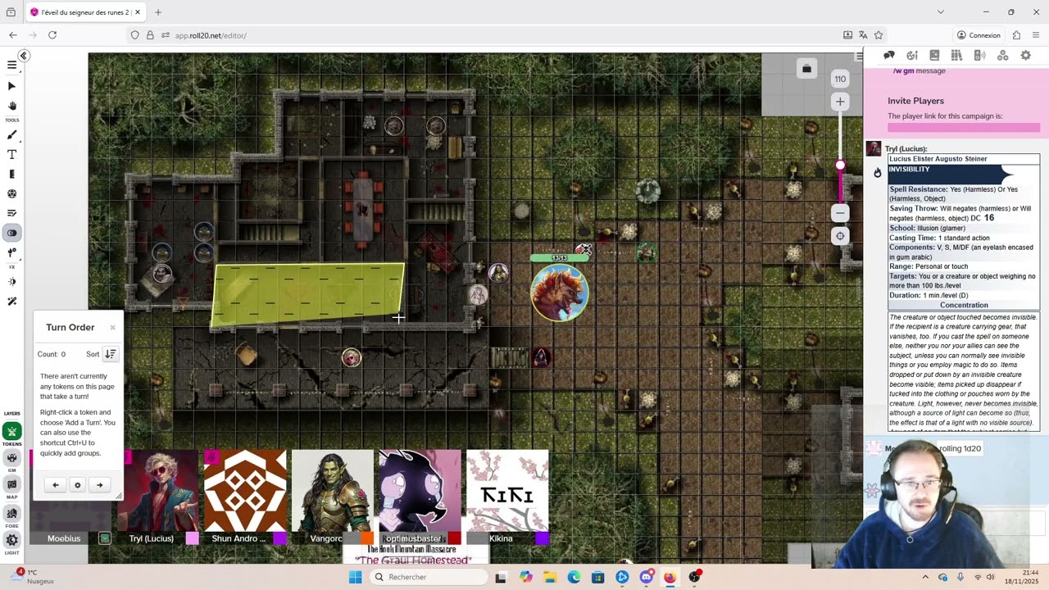Click the purple color square by Kikina
Image resolution: width=1049 pixels, height=590 pixels.
[x=541, y=538]
